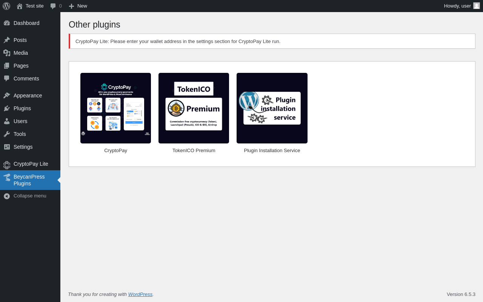Viewport: 483px width, 302px height.
Task: Click the Tools wrench icon
Action: [7, 134]
